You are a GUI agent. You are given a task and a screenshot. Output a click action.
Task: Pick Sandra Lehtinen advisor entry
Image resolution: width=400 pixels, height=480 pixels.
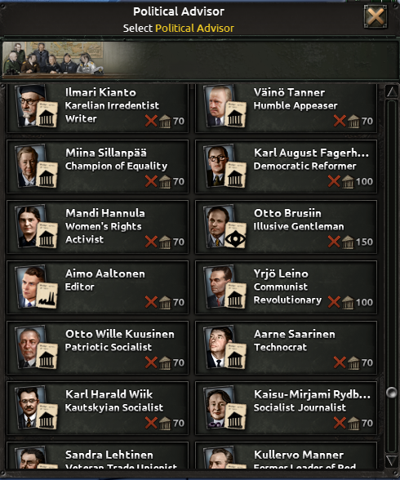(x=98, y=456)
